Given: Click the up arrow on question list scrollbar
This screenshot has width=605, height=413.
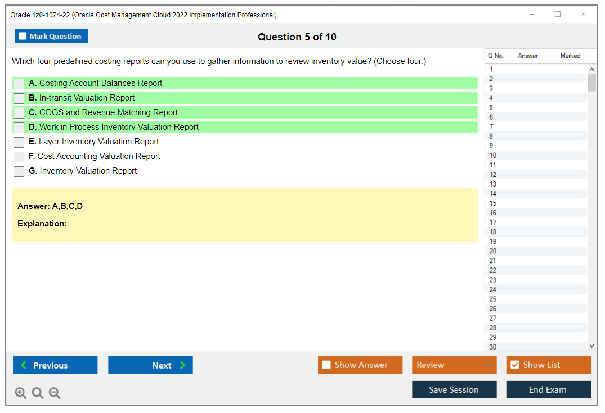Looking at the screenshot, I should tap(591, 69).
